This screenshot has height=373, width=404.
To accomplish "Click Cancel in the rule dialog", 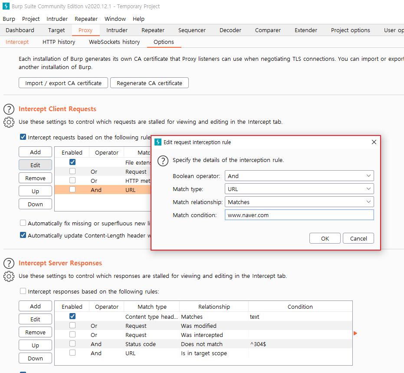I will click(x=358, y=238).
